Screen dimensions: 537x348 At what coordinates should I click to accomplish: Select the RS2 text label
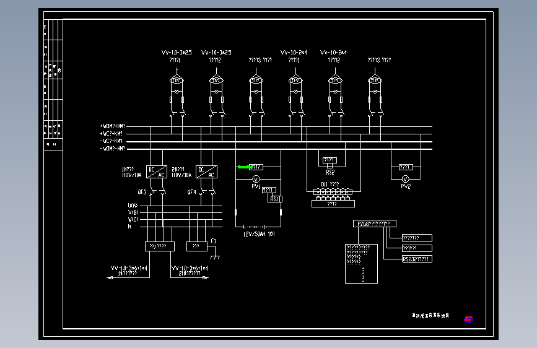(x=330, y=173)
